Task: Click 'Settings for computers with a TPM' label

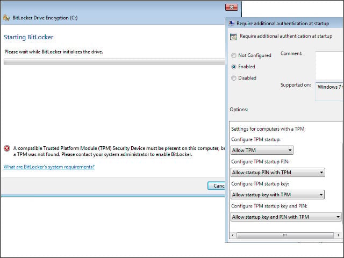Action: [268, 129]
